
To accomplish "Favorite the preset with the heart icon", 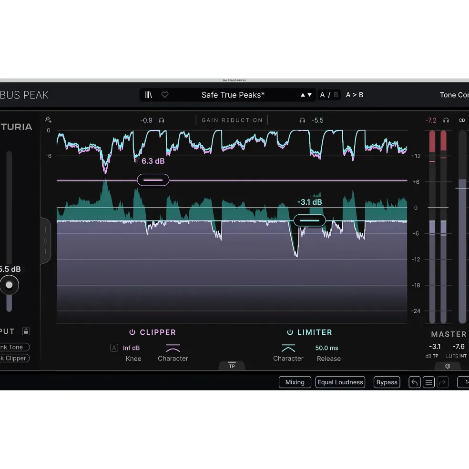I will click(x=165, y=95).
